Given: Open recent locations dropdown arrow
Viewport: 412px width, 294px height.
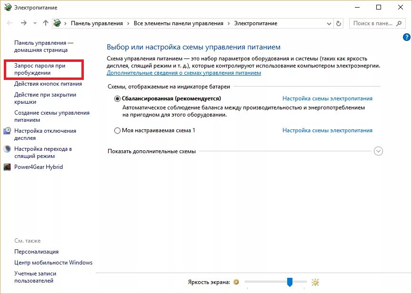Looking at the screenshot, I should (35, 23).
